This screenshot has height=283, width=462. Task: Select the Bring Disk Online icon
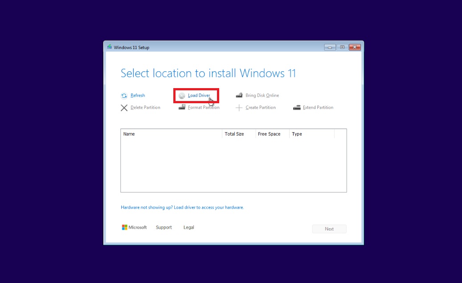click(x=239, y=95)
